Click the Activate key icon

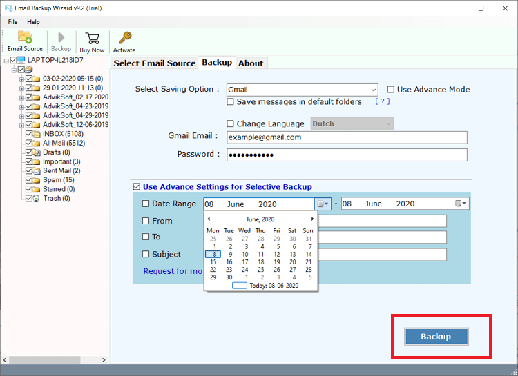point(125,38)
